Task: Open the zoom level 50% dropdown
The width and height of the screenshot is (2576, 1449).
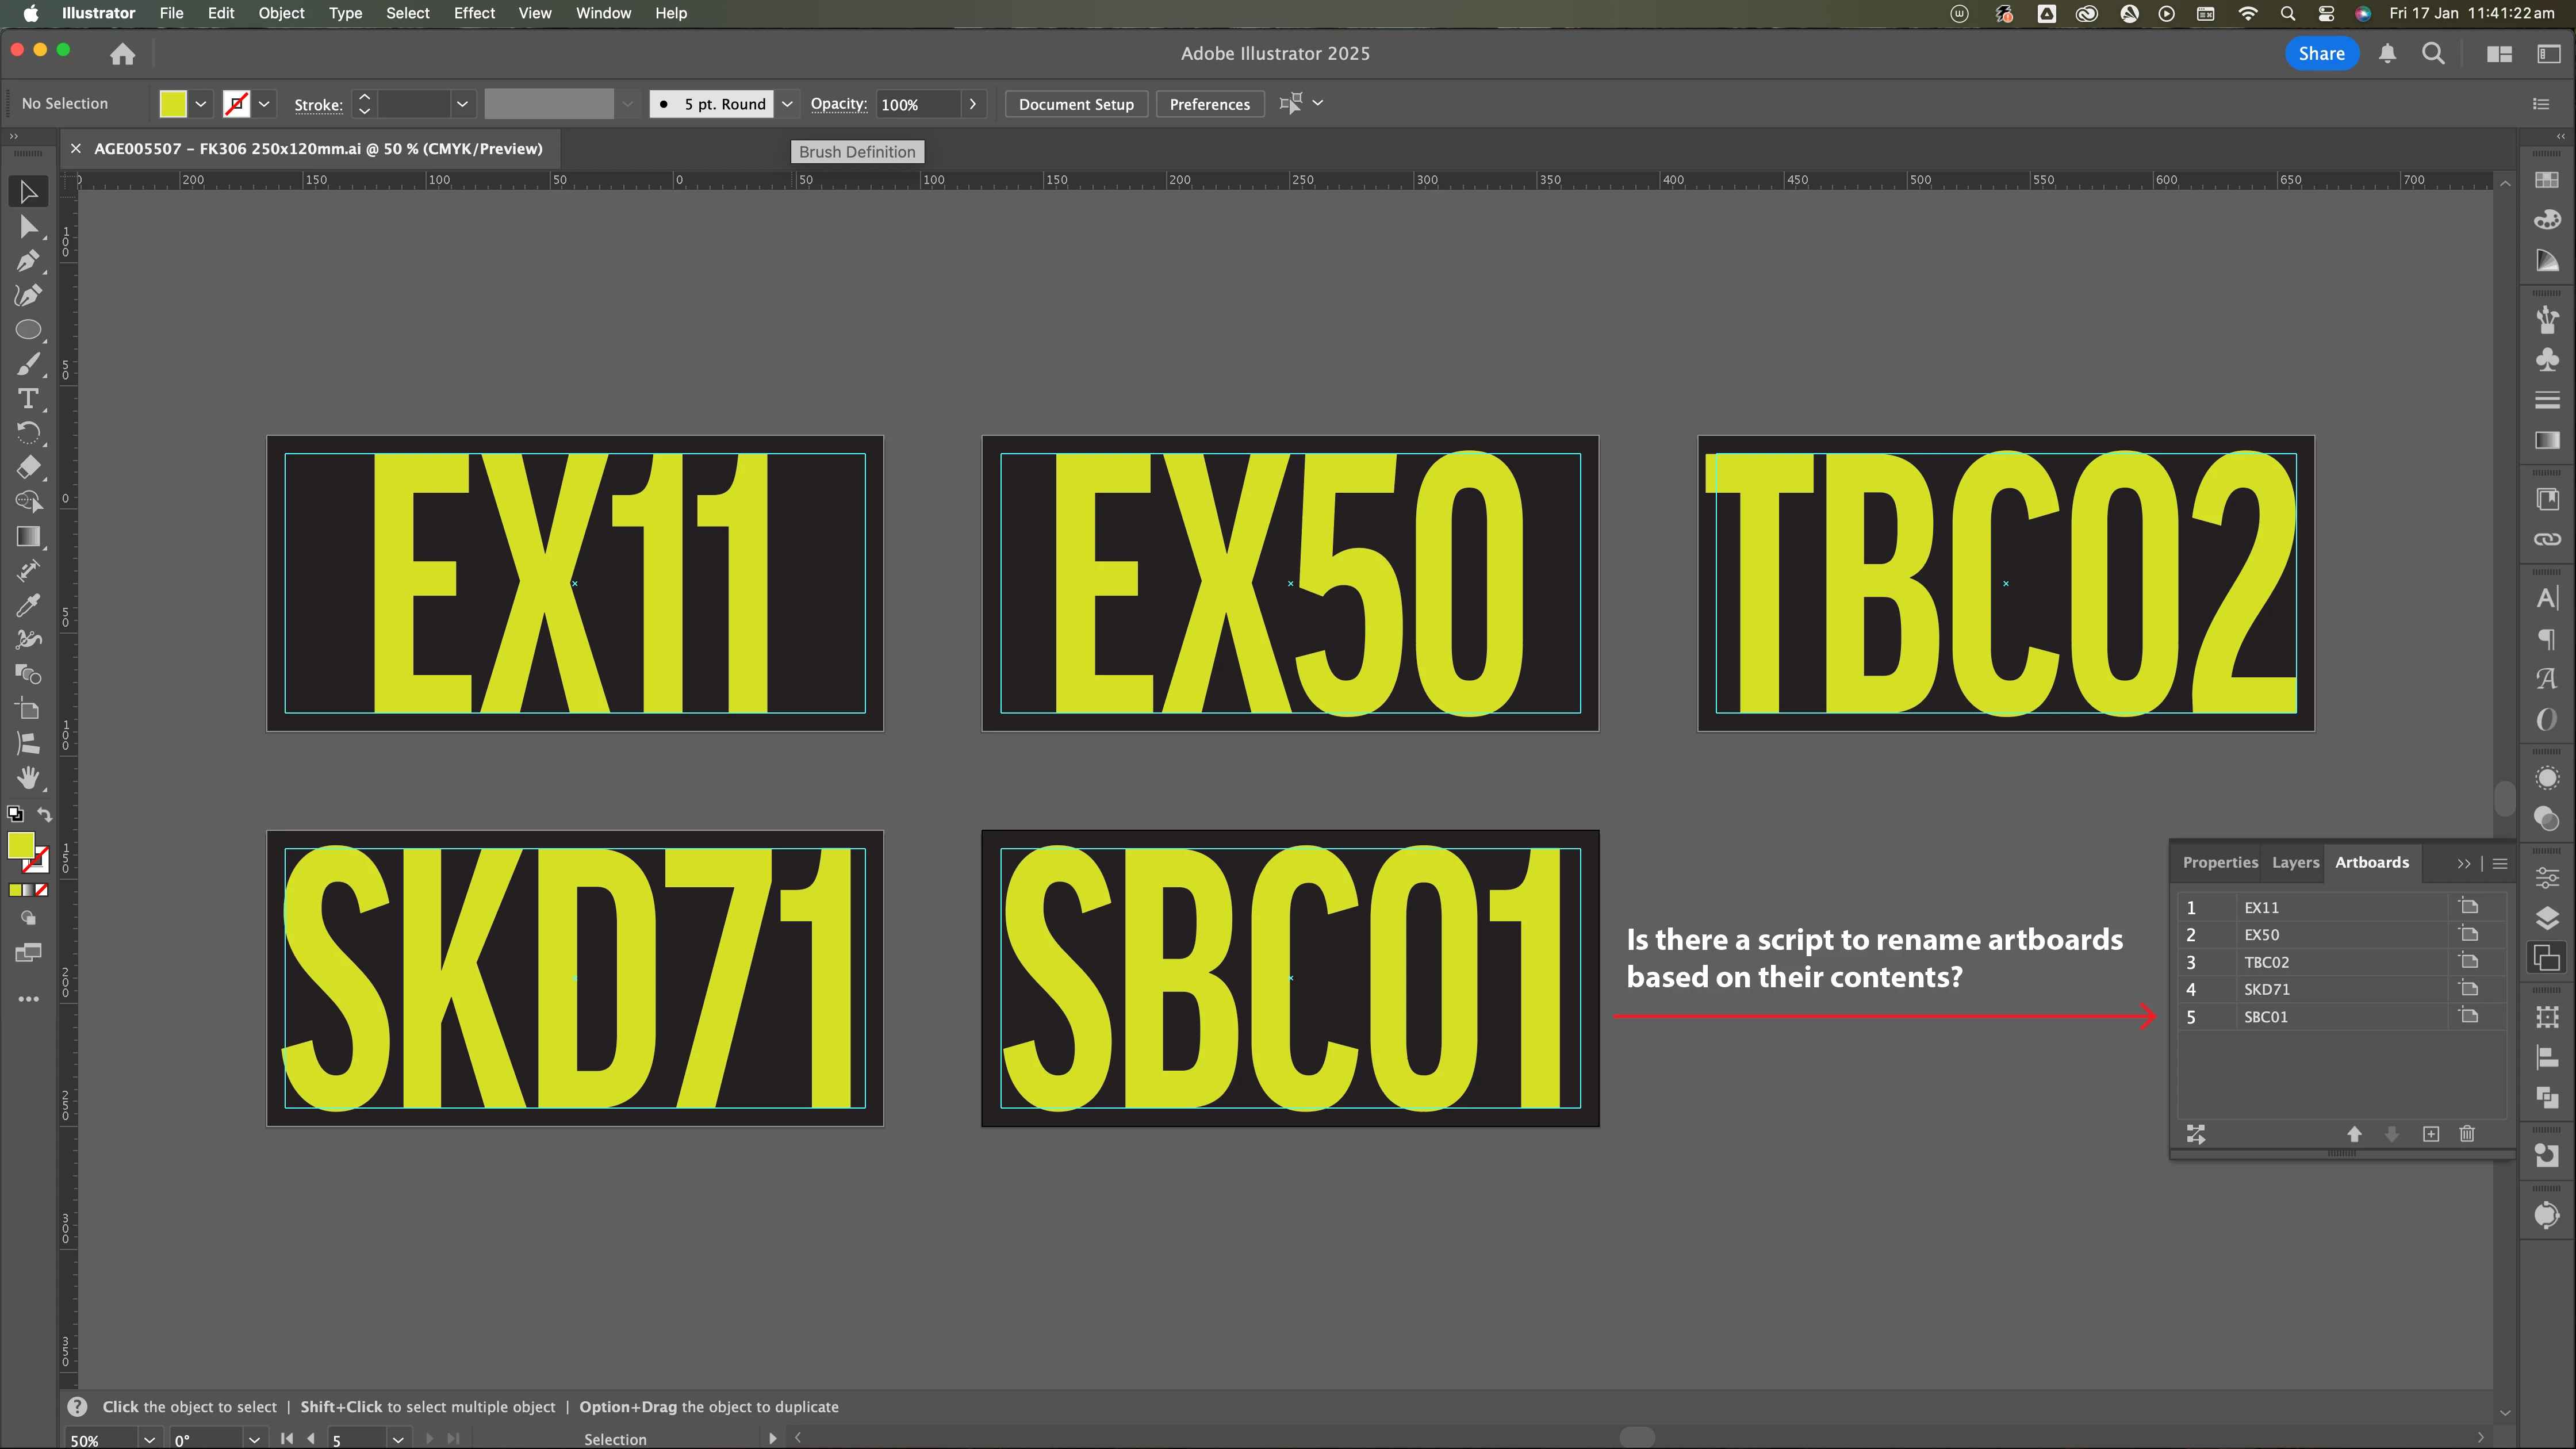Action: click(x=149, y=1439)
